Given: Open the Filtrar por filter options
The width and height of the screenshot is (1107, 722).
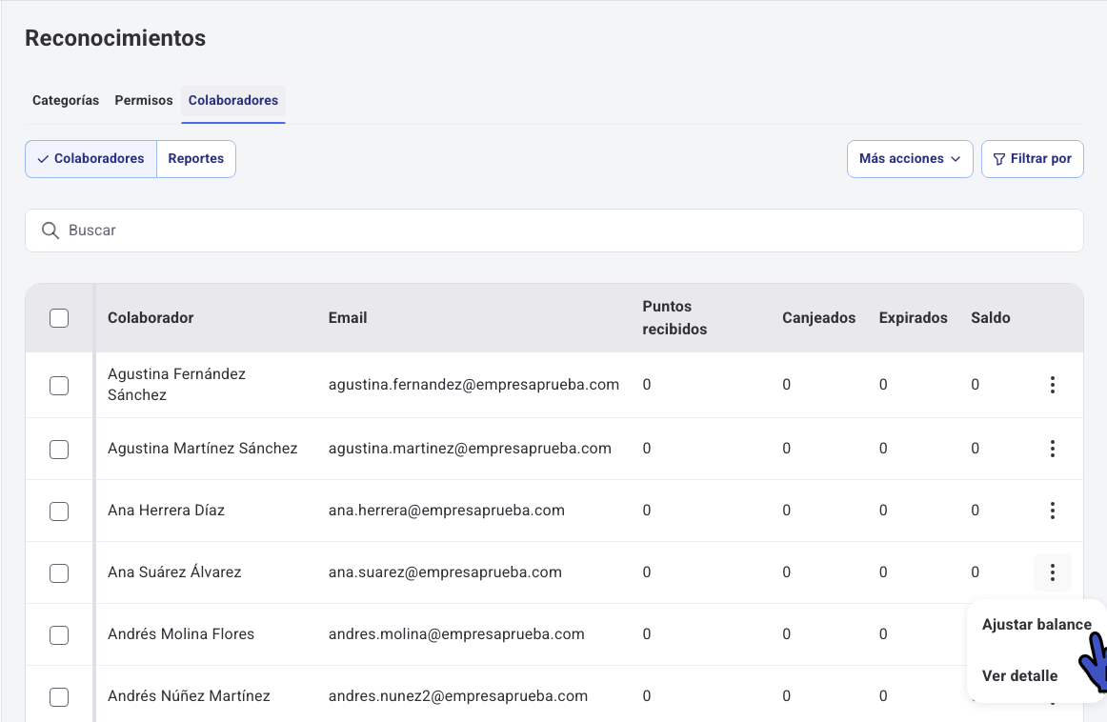Looking at the screenshot, I should click(1032, 159).
